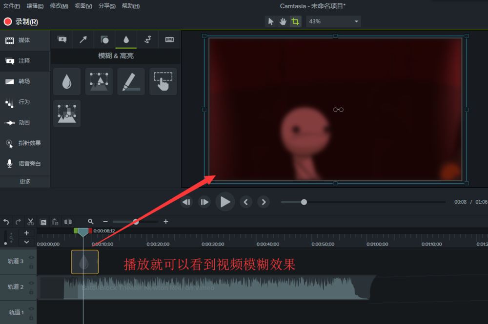Click the canvas center rotation handle
Image resolution: width=488 pixels, height=324 pixels.
[338, 110]
